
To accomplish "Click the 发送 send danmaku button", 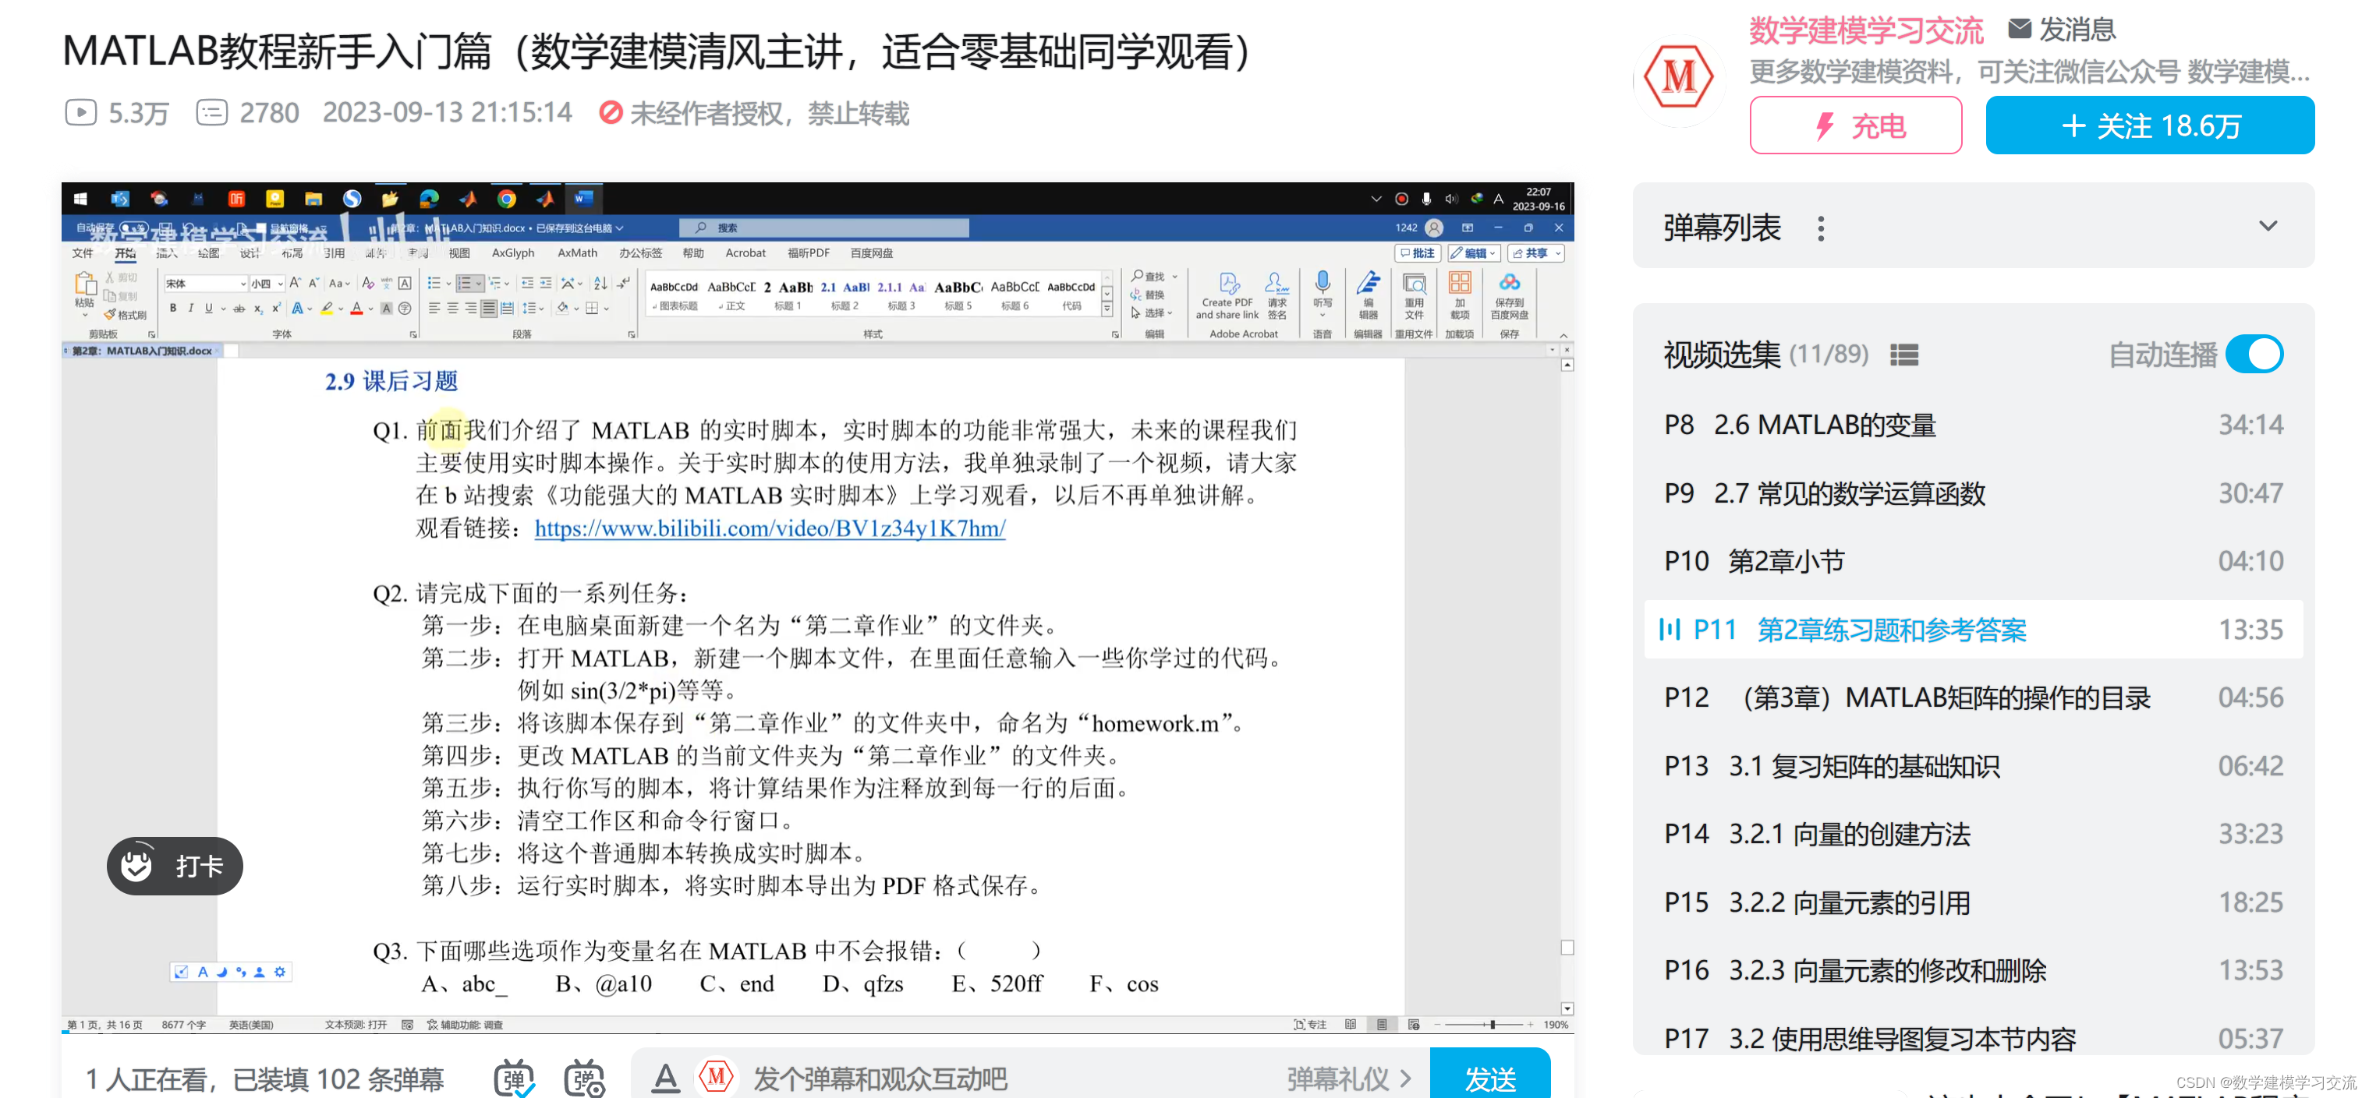I will pyautogui.click(x=1491, y=1079).
